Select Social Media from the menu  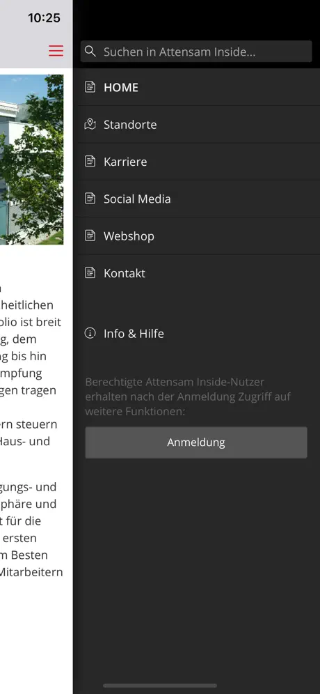coord(196,199)
